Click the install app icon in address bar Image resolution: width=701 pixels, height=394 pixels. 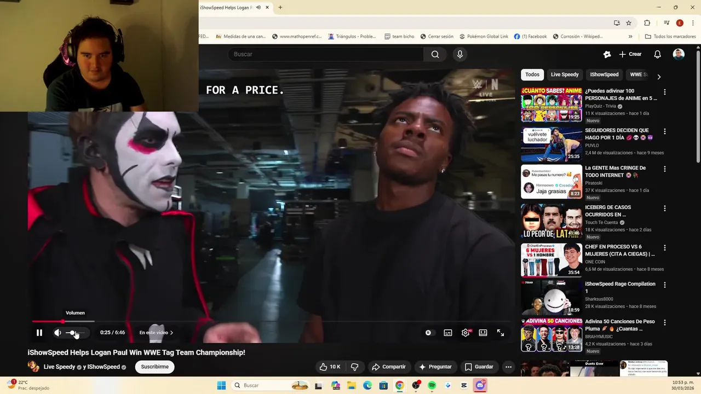click(617, 23)
